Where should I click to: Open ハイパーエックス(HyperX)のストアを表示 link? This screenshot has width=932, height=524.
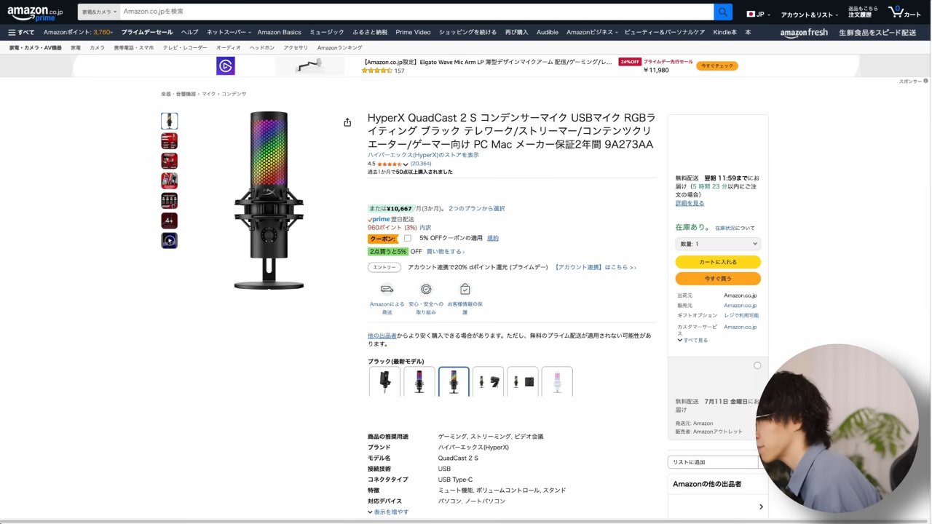[x=423, y=155]
